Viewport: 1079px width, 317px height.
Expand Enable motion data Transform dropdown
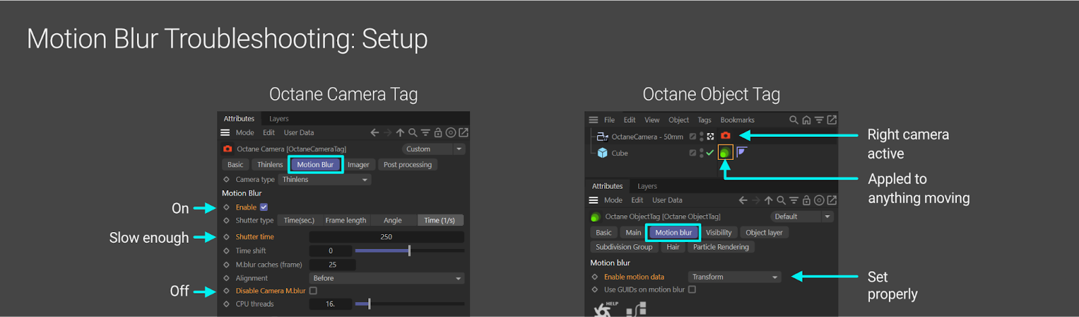point(734,277)
